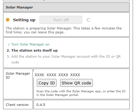Click the 0.4.5 version value
Screen dimensions: 136x112
coord(41,105)
